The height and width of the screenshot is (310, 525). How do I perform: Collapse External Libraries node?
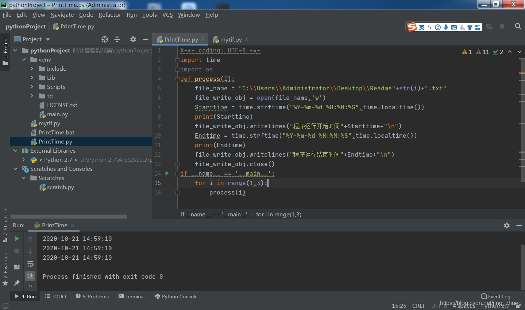click(15, 150)
